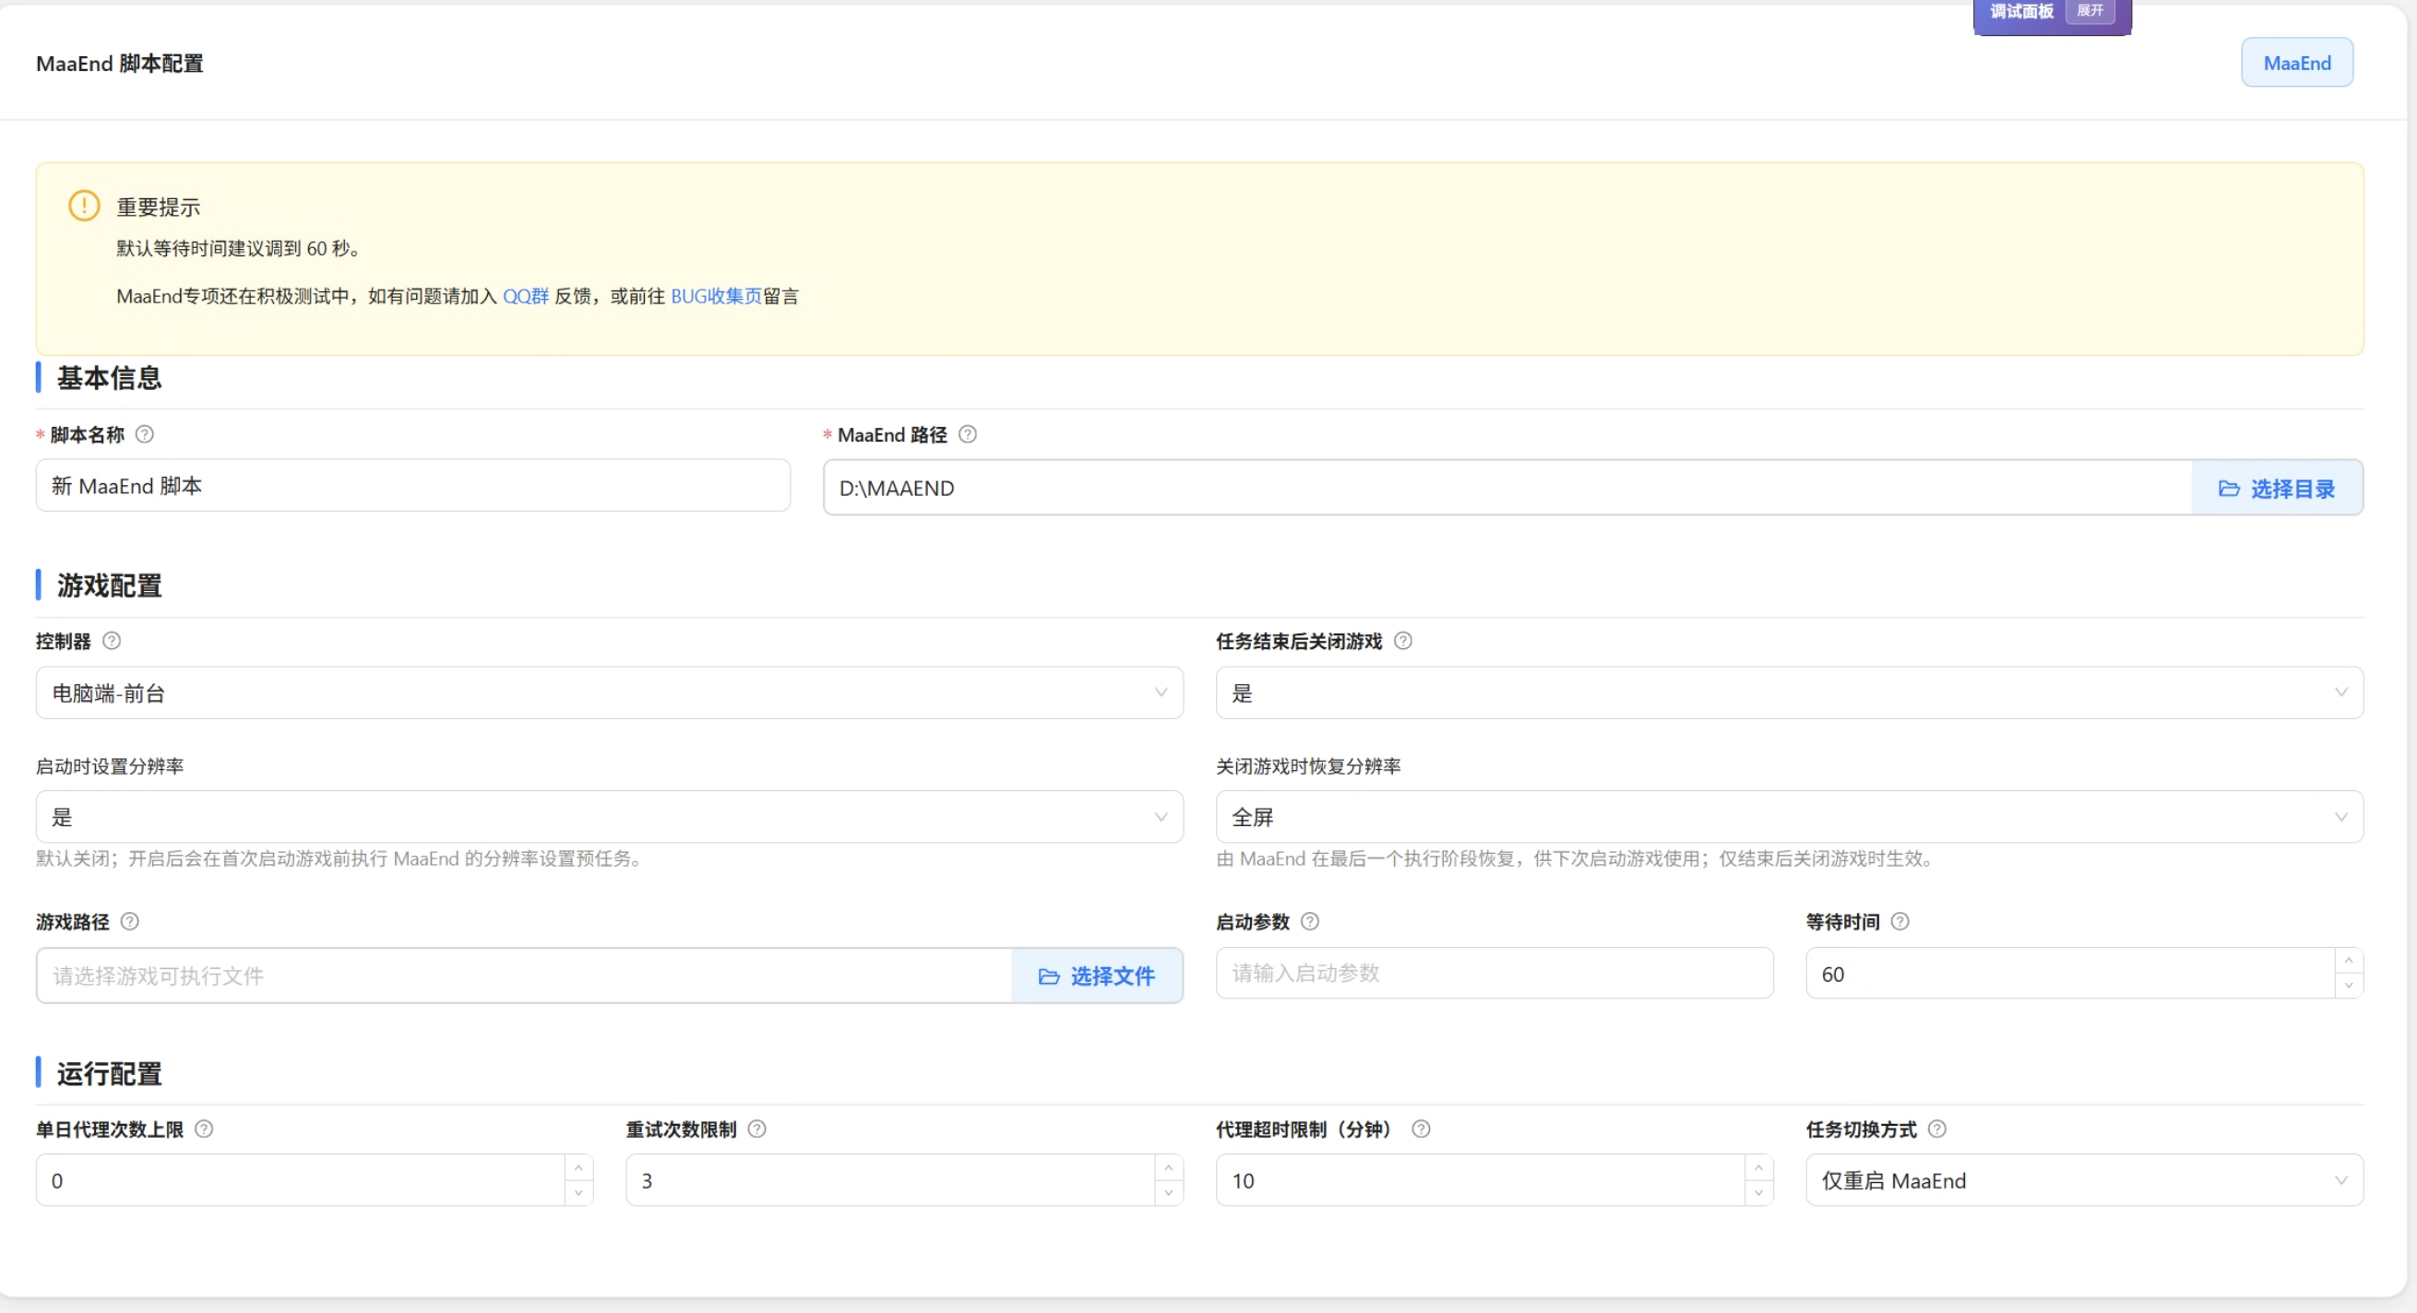
Task: Click help icon beside 单日代理次数上限
Action: pos(204,1129)
